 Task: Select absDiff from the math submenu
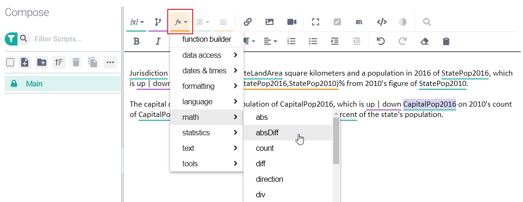click(x=267, y=132)
